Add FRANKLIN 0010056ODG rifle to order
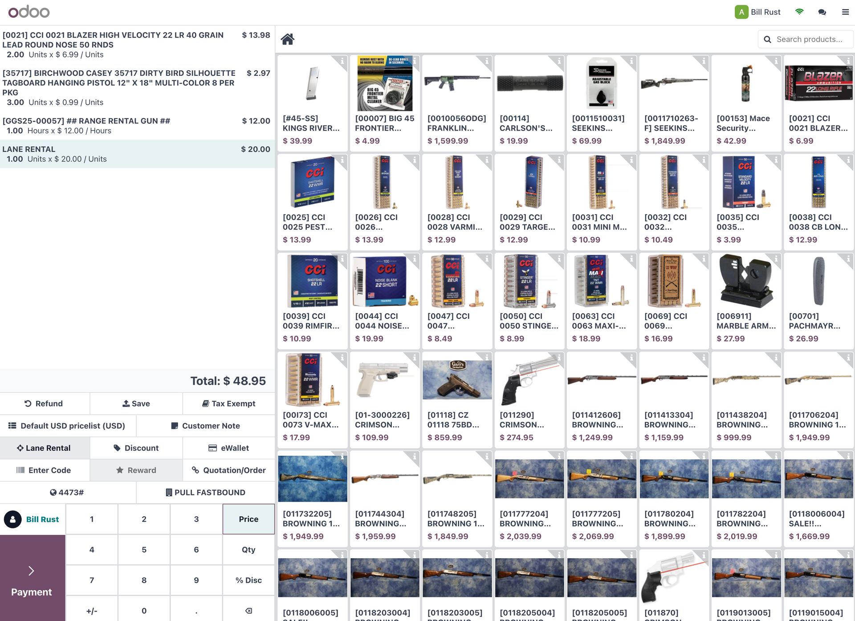 tap(457, 103)
